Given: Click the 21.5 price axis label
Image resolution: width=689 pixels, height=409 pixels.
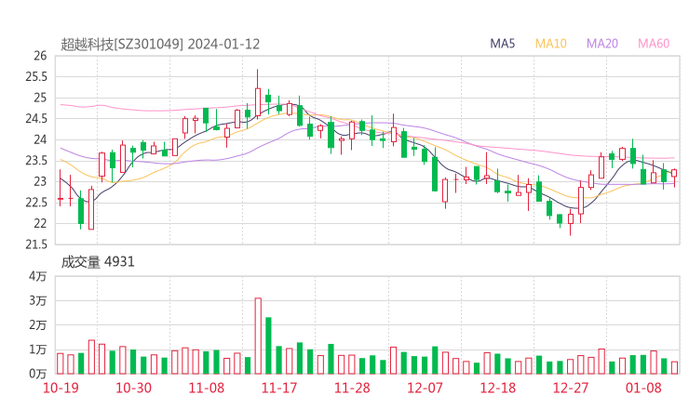Looking at the screenshot, I should coord(36,244).
